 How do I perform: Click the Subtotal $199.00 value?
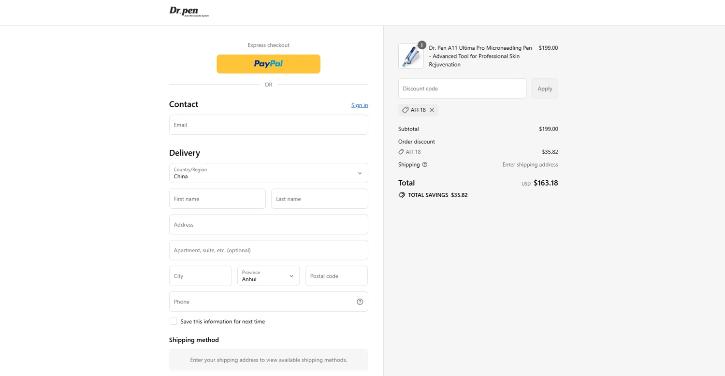click(x=549, y=129)
